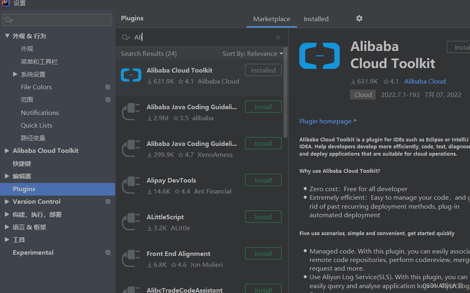Expand the Version Control section
Image resolution: width=470 pixels, height=293 pixels.
click(7, 201)
